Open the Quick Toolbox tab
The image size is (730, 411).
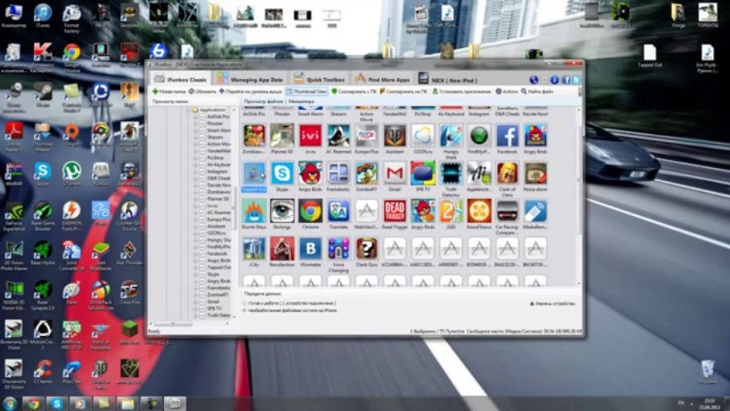click(x=319, y=79)
